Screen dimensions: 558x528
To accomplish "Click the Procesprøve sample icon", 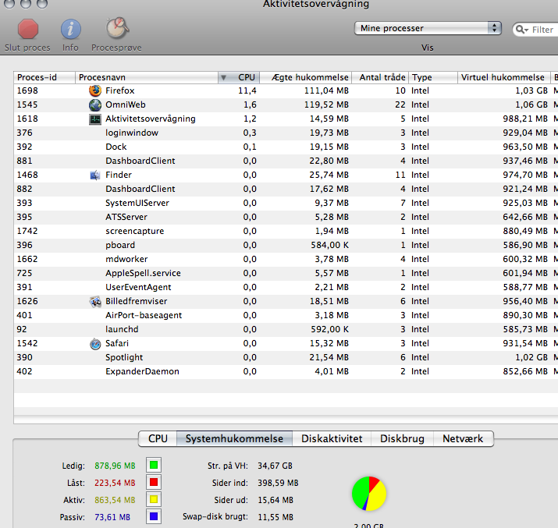I will click(117, 28).
